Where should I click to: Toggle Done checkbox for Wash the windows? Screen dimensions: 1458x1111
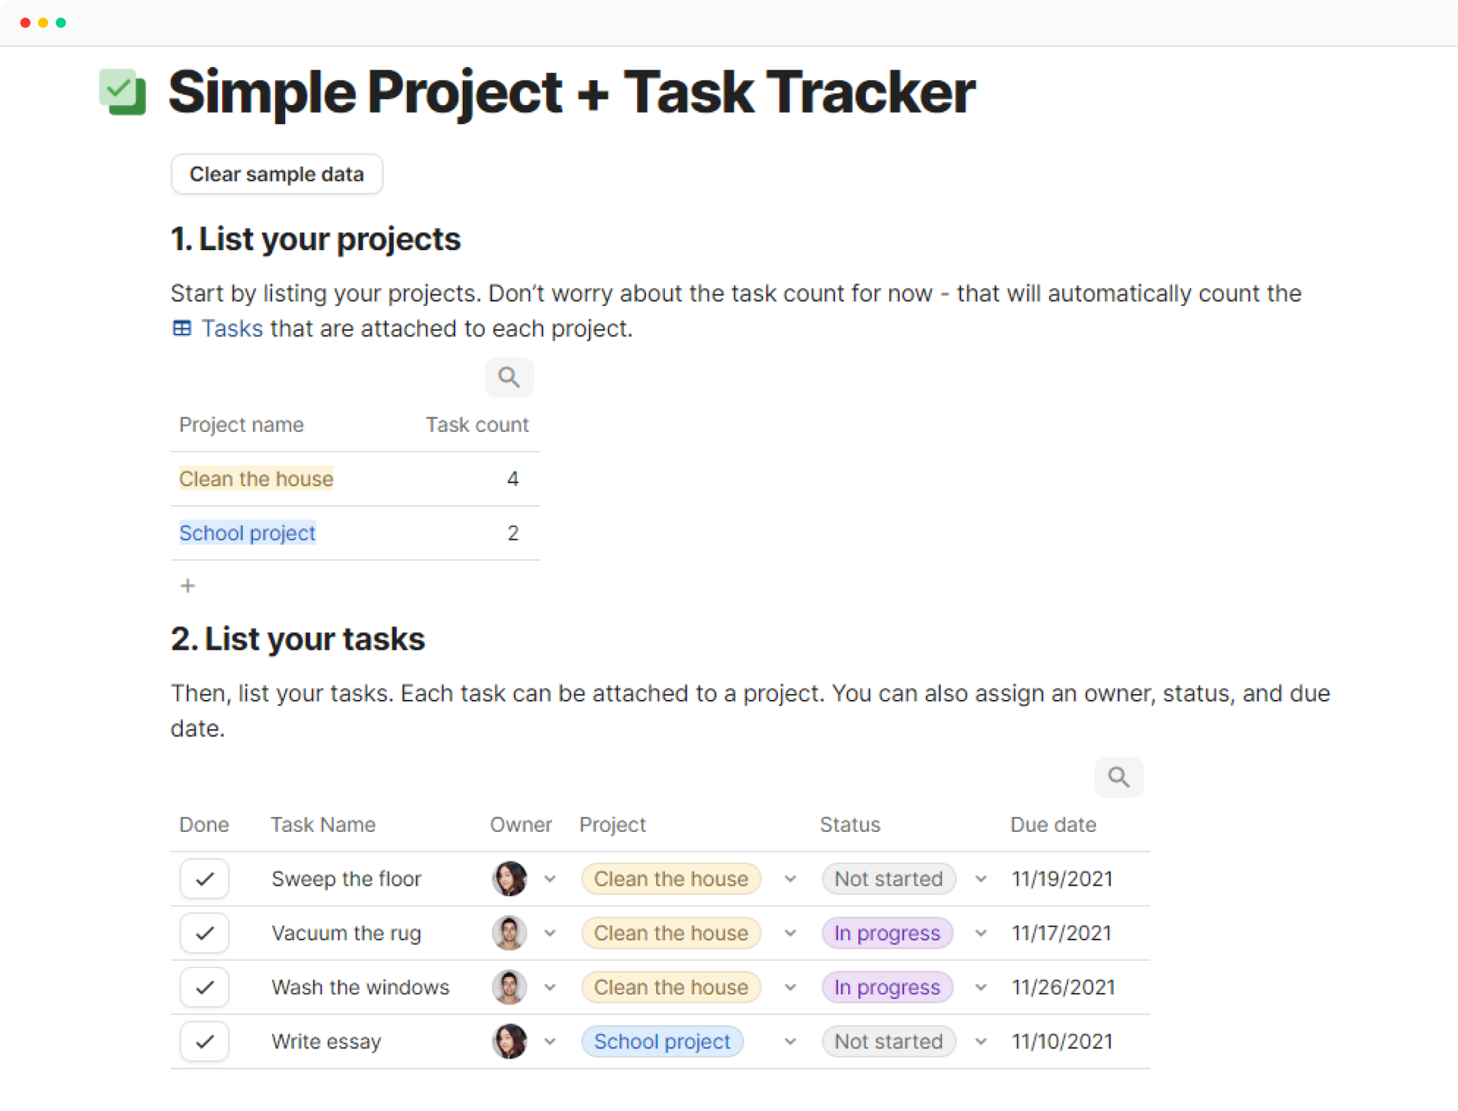pos(205,987)
